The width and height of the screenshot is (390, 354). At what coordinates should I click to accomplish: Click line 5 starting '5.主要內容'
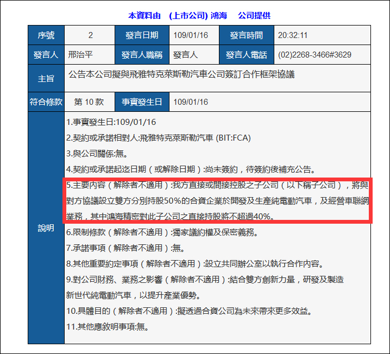point(217,185)
